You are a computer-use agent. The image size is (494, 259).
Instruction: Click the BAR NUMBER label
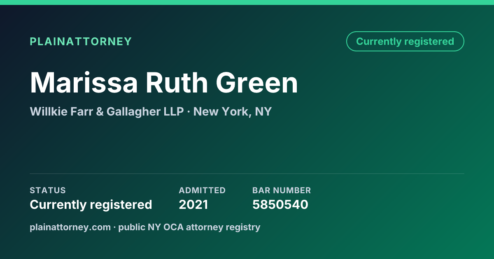point(282,190)
